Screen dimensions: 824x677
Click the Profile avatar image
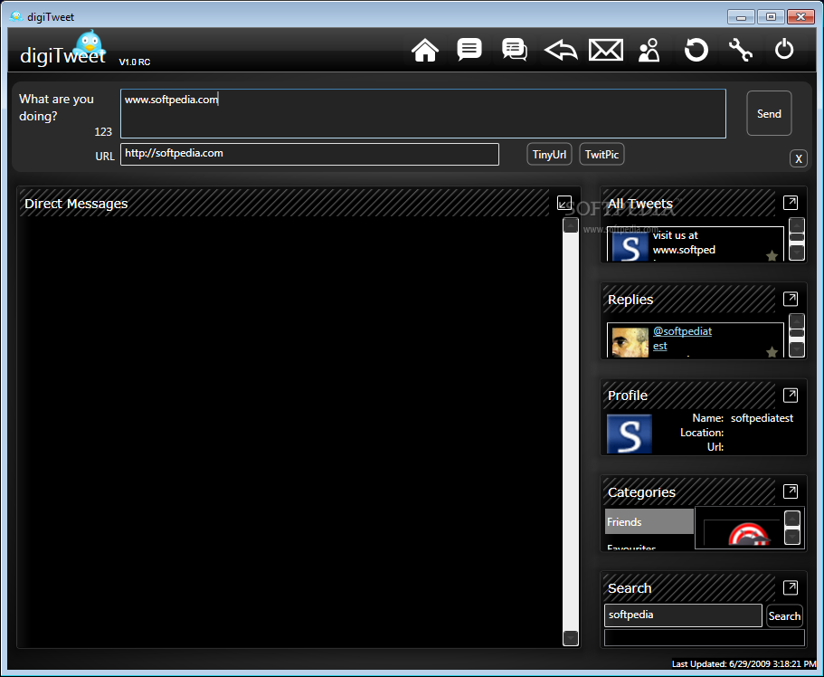(630, 434)
